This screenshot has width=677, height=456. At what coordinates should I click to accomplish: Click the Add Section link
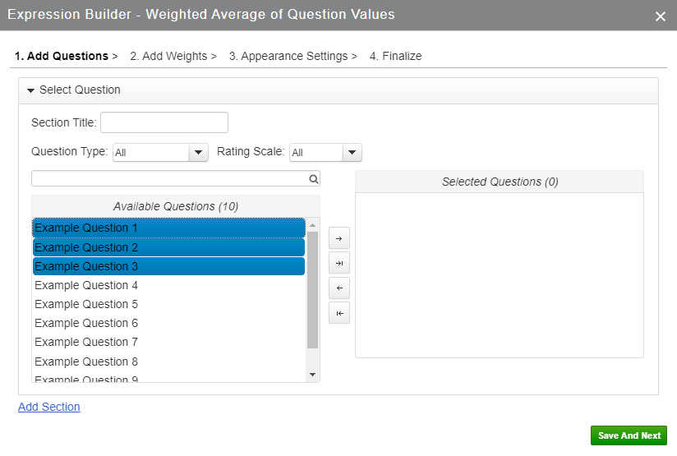pos(49,407)
